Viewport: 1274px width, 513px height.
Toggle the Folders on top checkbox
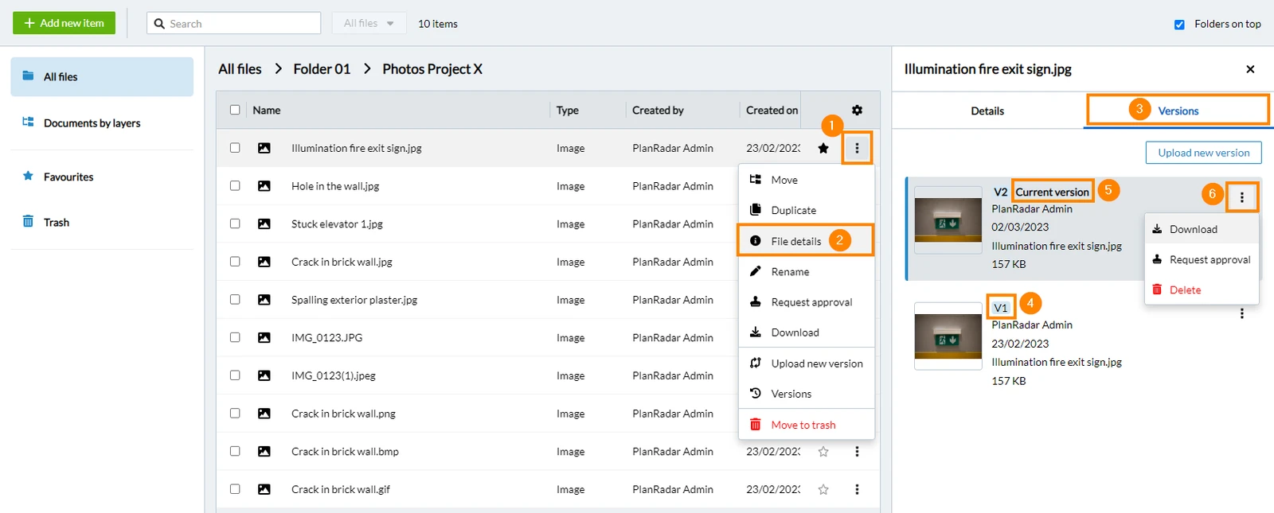click(x=1179, y=24)
